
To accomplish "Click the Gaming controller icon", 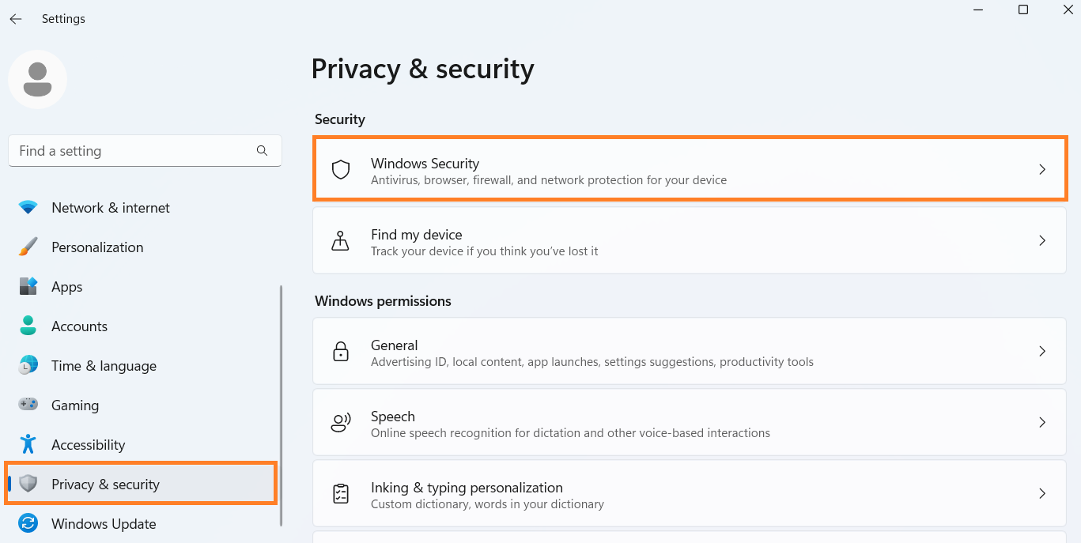I will coord(28,405).
